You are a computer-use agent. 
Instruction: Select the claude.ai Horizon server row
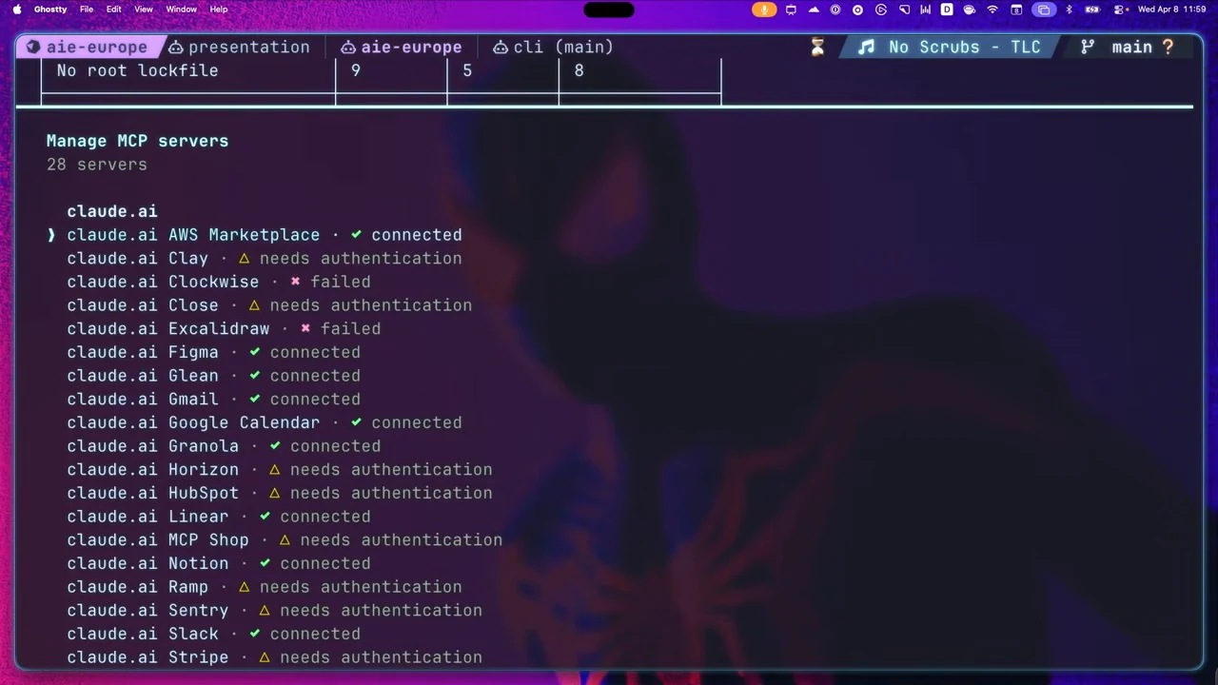[x=280, y=469]
